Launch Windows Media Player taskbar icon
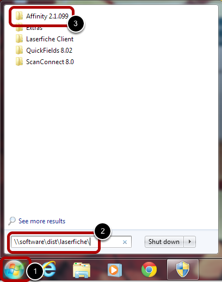This screenshot has height=282, width=222. click(115, 270)
